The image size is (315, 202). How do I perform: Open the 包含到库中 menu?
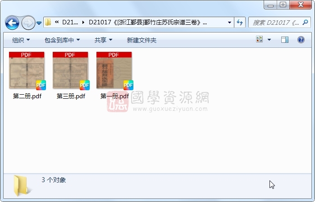(62, 40)
